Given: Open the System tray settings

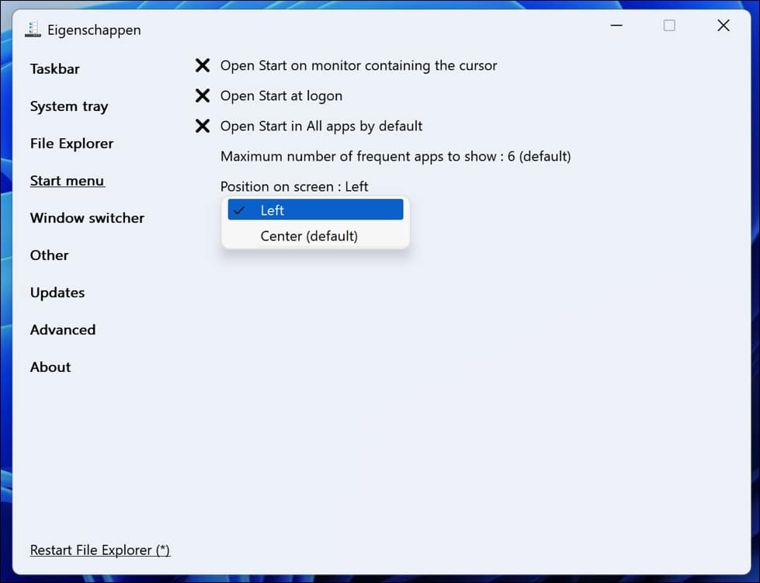Looking at the screenshot, I should (68, 106).
